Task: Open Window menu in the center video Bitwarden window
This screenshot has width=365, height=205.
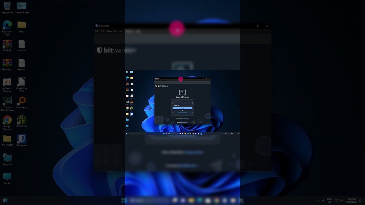Action: tap(165, 80)
